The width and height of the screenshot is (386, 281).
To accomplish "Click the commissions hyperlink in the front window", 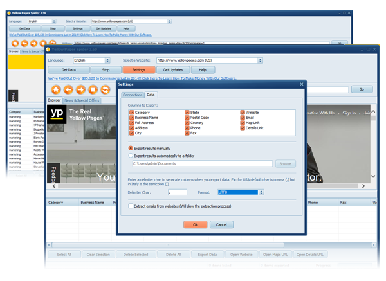I will tap(142, 78).
